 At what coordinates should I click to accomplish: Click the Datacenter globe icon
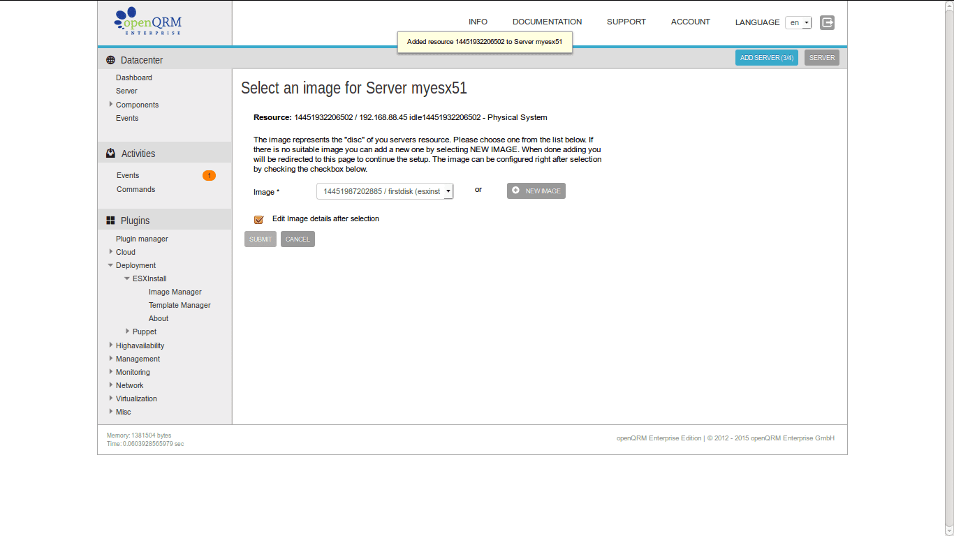point(110,60)
